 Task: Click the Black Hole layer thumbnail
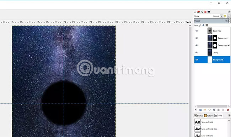pyautogui.click(x=210, y=31)
